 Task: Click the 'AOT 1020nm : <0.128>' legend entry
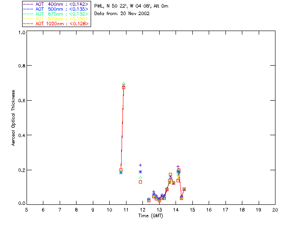[x=56, y=23]
